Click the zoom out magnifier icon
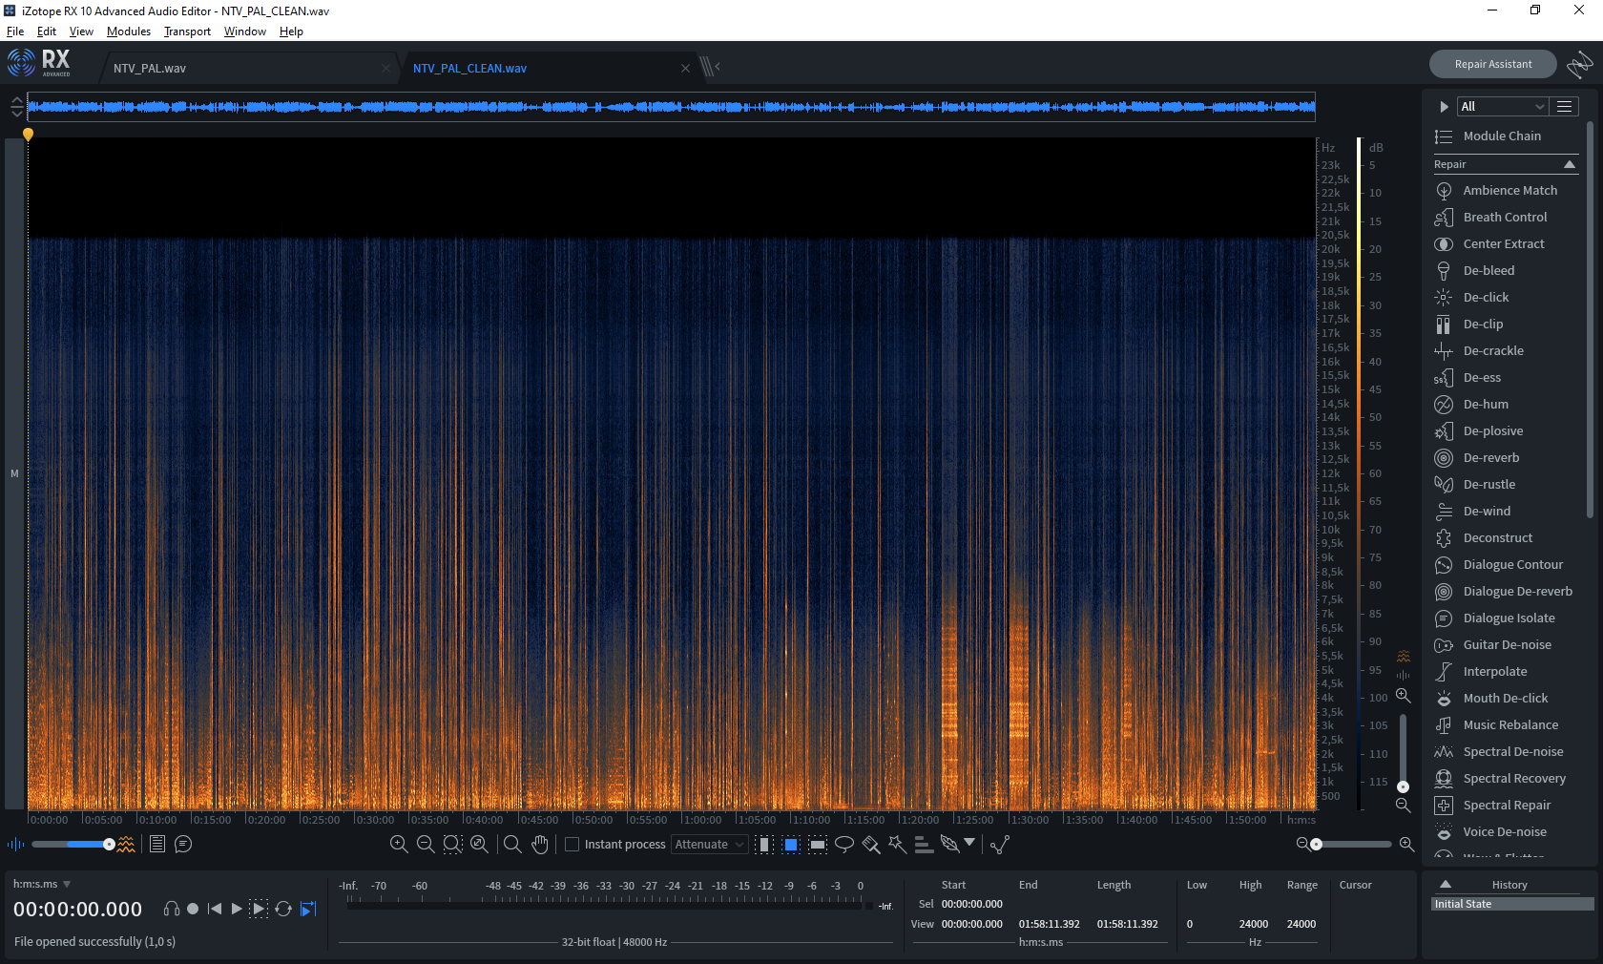1603x964 pixels. pos(426,845)
